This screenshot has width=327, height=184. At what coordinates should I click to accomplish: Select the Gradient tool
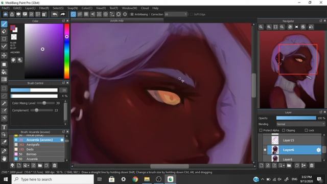tap(4, 80)
